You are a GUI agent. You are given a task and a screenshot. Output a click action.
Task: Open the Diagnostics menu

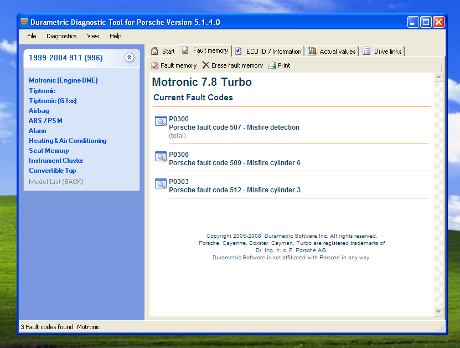tap(61, 36)
